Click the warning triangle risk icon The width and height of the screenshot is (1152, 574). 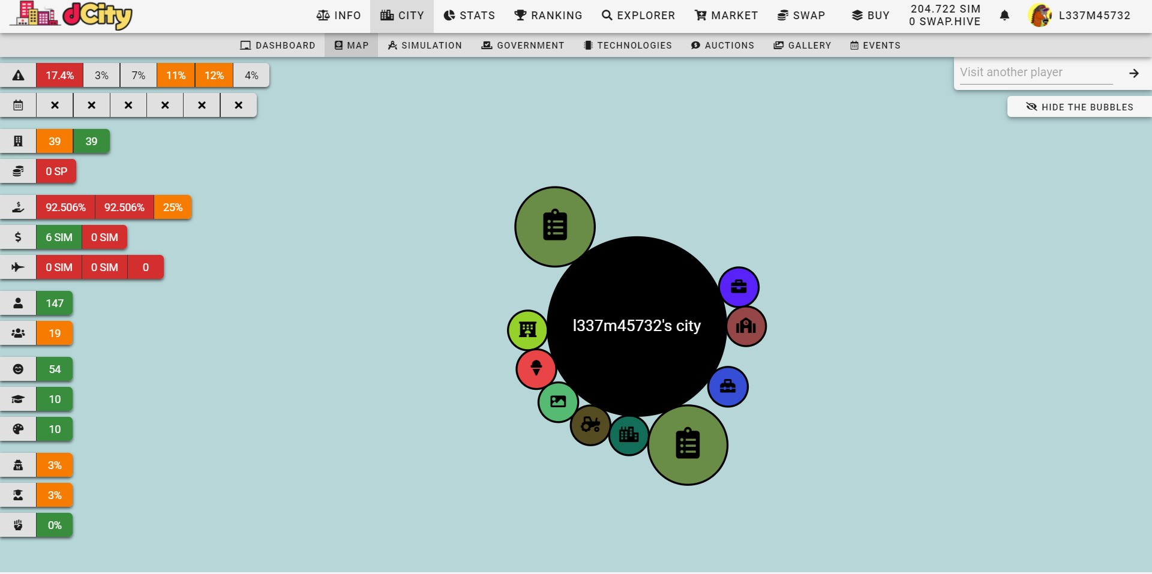[x=18, y=76]
